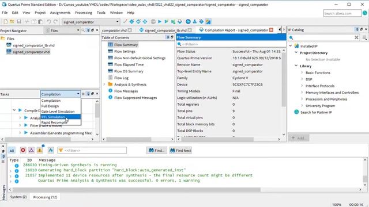This screenshot has width=369, height=207.
Task: Close the comparator.vhd tab via its box
Action: pyautogui.click(x=130, y=30)
